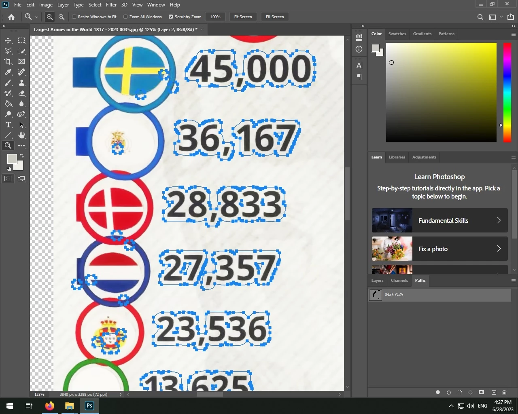Viewport: 518px width, 414px height.
Task: Switch to the Swatches tab
Action: [397, 34]
